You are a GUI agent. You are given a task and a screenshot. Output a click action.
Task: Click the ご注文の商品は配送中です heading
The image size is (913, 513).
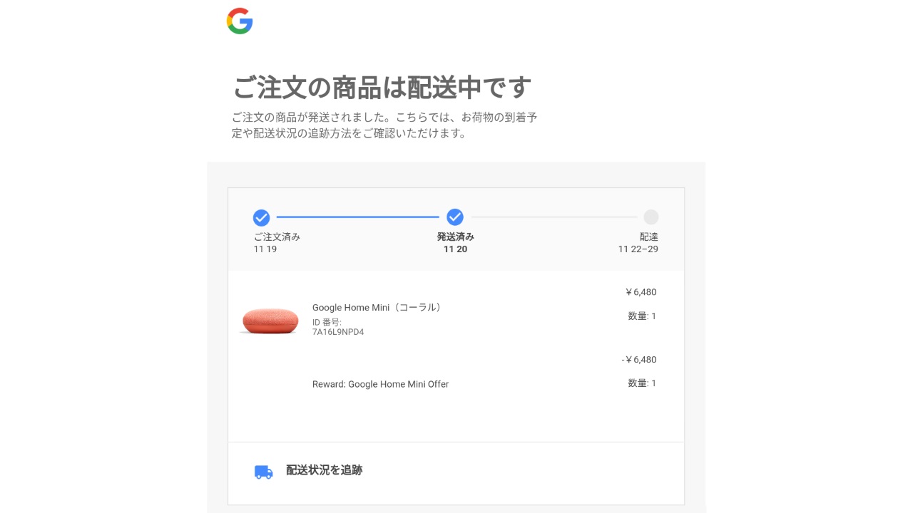click(x=382, y=88)
